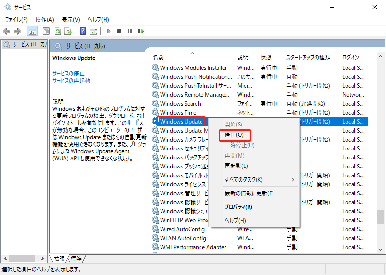
Task: Sort by スタートアップの種類 column header
Action: (x=311, y=57)
